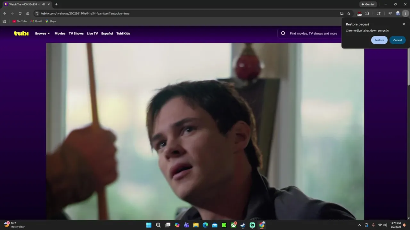Image resolution: width=410 pixels, height=230 pixels.
Task: Click the browser Home icon
Action: click(x=28, y=13)
